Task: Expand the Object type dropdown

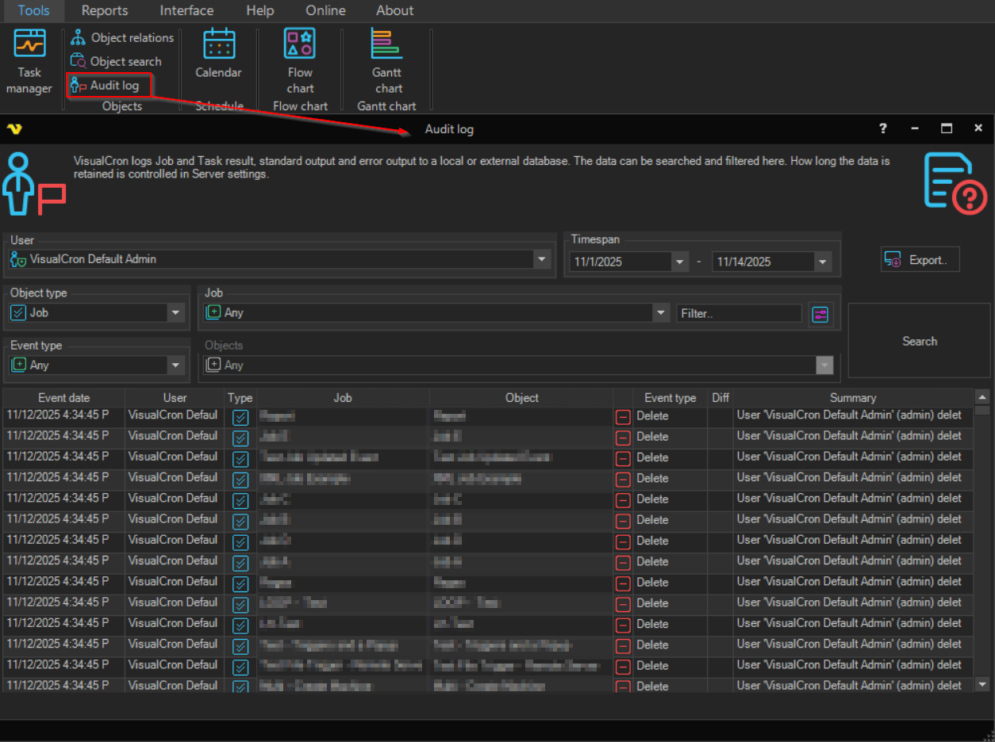Action: tap(176, 313)
